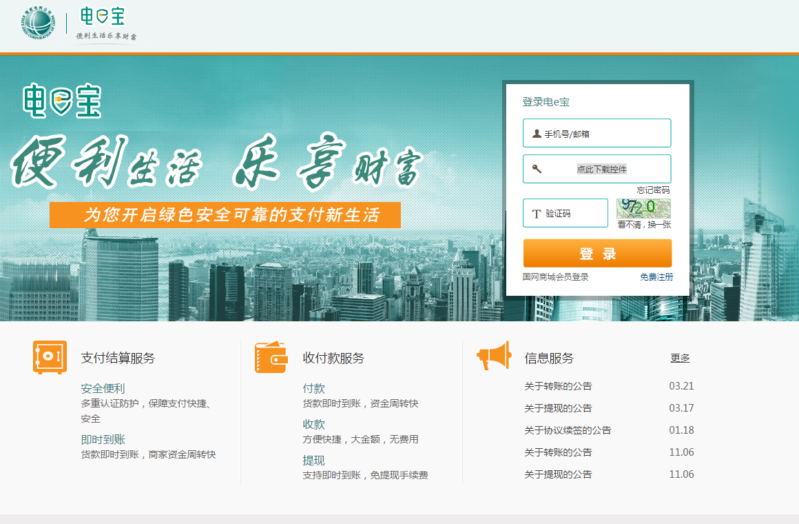Screen dimensions: 799x524
Task: Open 关于提现的公告 dated 03.17
Action: (x=558, y=408)
